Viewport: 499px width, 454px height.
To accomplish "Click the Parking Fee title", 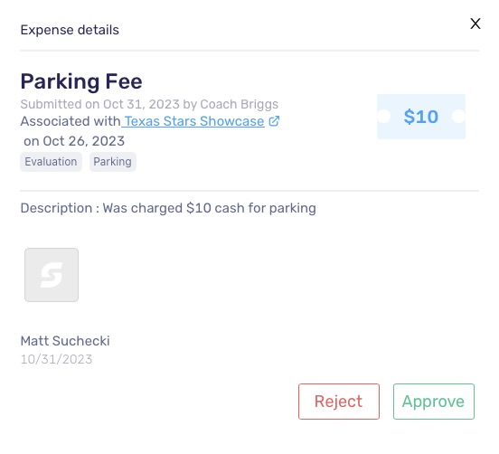I will click(81, 81).
